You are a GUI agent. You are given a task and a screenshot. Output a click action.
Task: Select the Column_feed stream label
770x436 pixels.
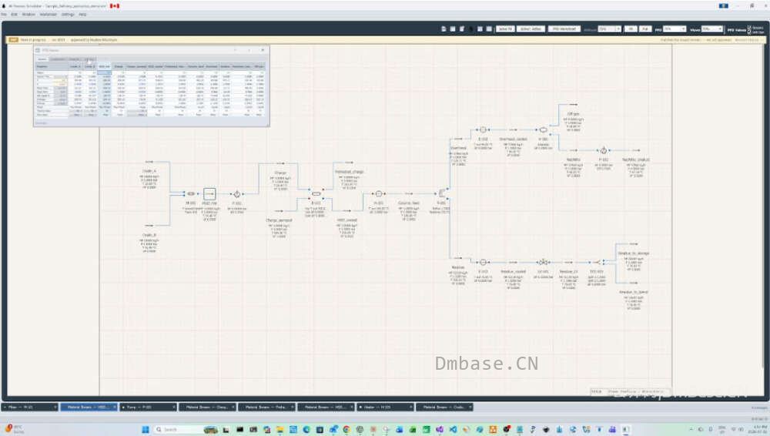(409, 203)
